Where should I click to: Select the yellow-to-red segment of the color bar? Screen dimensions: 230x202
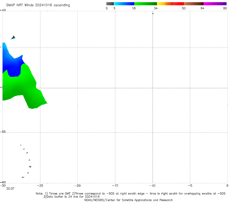click(170, 4)
